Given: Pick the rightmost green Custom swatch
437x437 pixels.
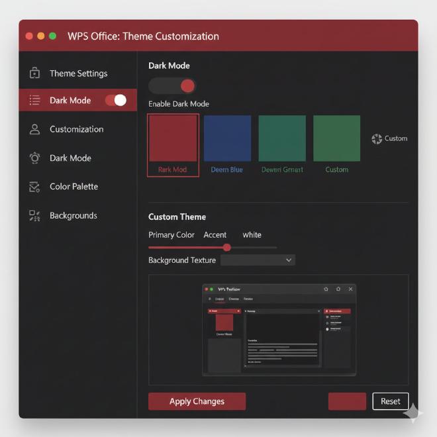Looking at the screenshot, I should click(x=336, y=138).
